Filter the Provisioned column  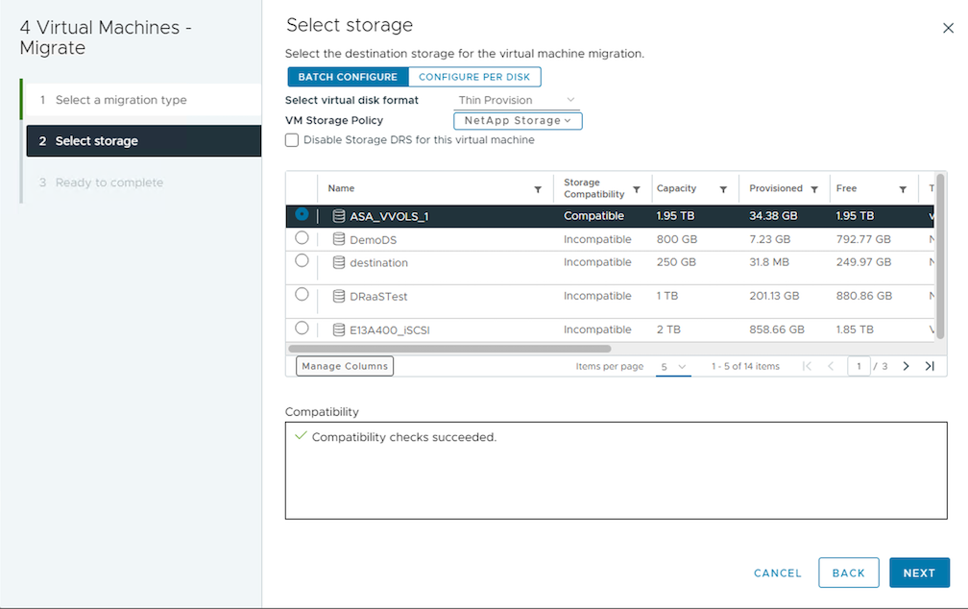pyautogui.click(x=814, y=189)
